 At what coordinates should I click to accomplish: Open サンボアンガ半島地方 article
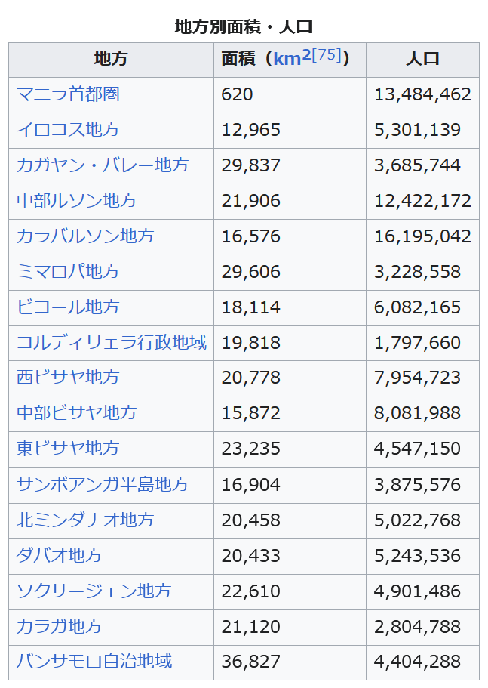pos(103,484)
